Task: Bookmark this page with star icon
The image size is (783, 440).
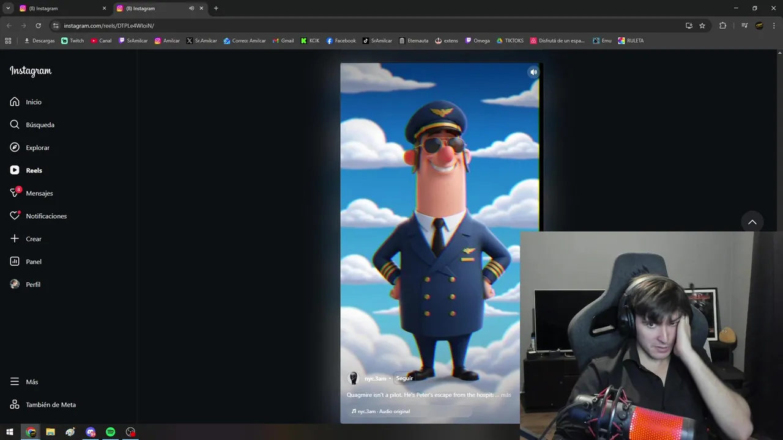Action: coord(702,26)
